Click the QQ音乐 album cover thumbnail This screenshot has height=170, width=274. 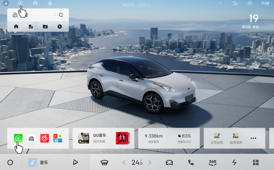coord(83,138)
